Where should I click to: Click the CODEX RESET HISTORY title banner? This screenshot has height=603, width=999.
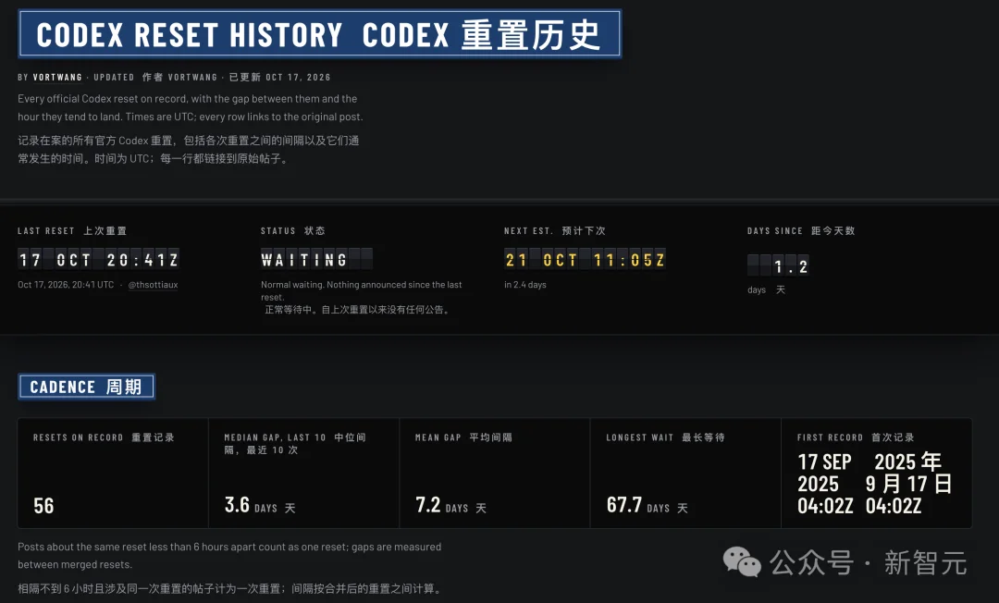pyautogui.click(x=320, y=33)
